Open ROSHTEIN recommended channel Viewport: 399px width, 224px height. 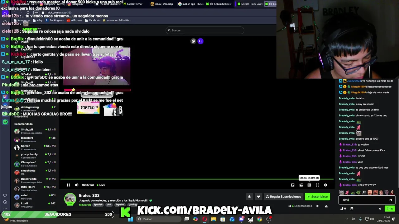35,189
